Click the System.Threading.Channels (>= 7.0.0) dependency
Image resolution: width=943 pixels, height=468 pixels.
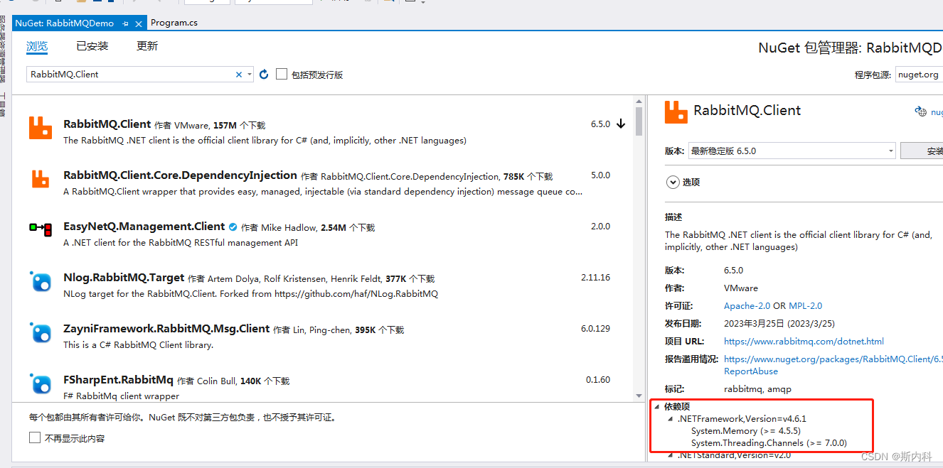click(x=769, y=443)
